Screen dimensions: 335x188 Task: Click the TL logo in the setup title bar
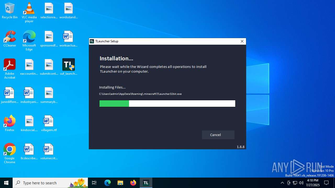click(x=92, y=41)
